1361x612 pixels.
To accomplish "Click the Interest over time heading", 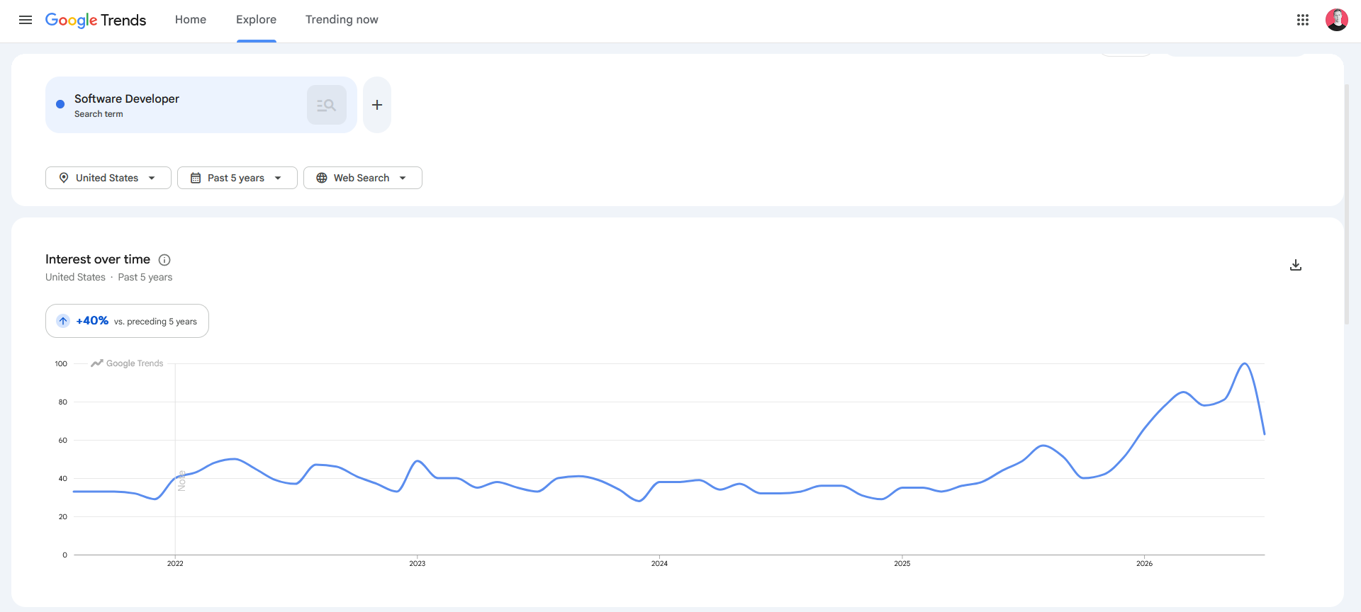I will [98, 259].
